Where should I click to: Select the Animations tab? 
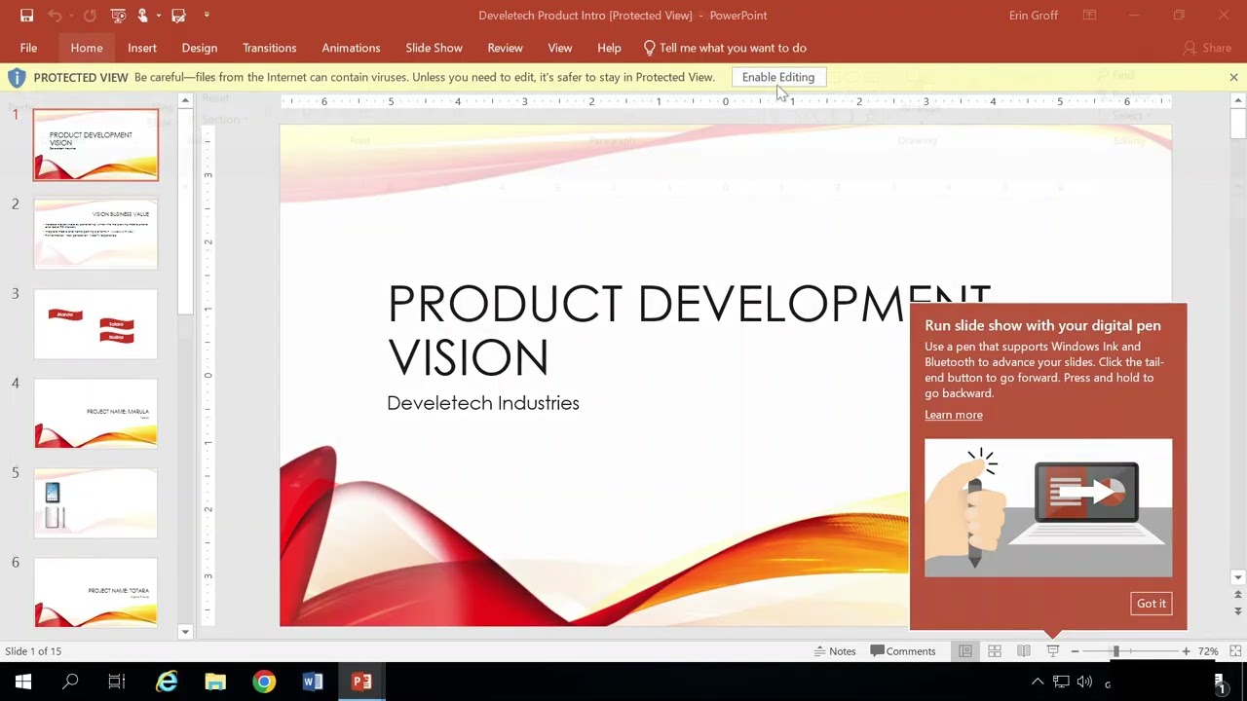tap(351, 48)
